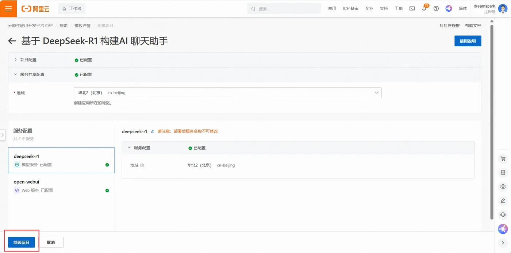Click the page vertical scrollbar

[x=492, y=122]
